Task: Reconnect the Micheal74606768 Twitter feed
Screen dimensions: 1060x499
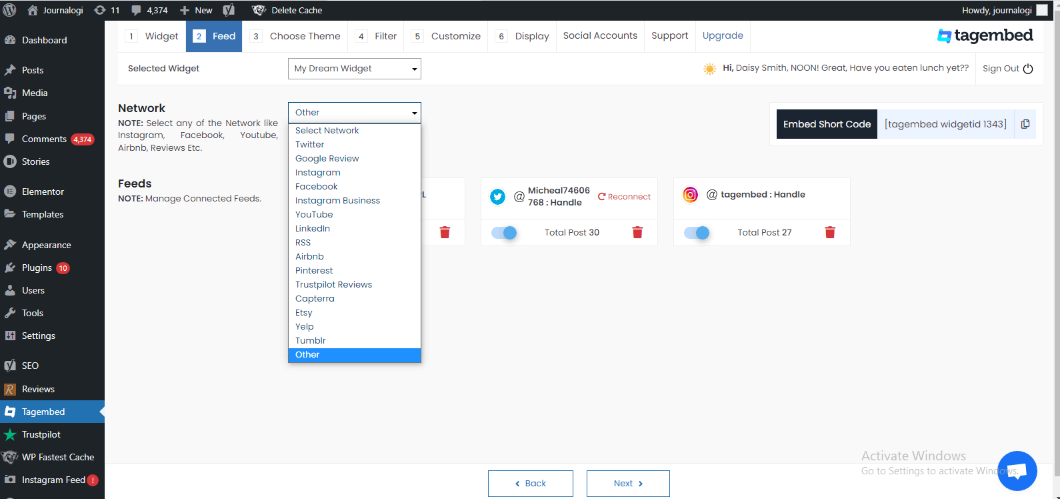Action: (x=624, y=197)
